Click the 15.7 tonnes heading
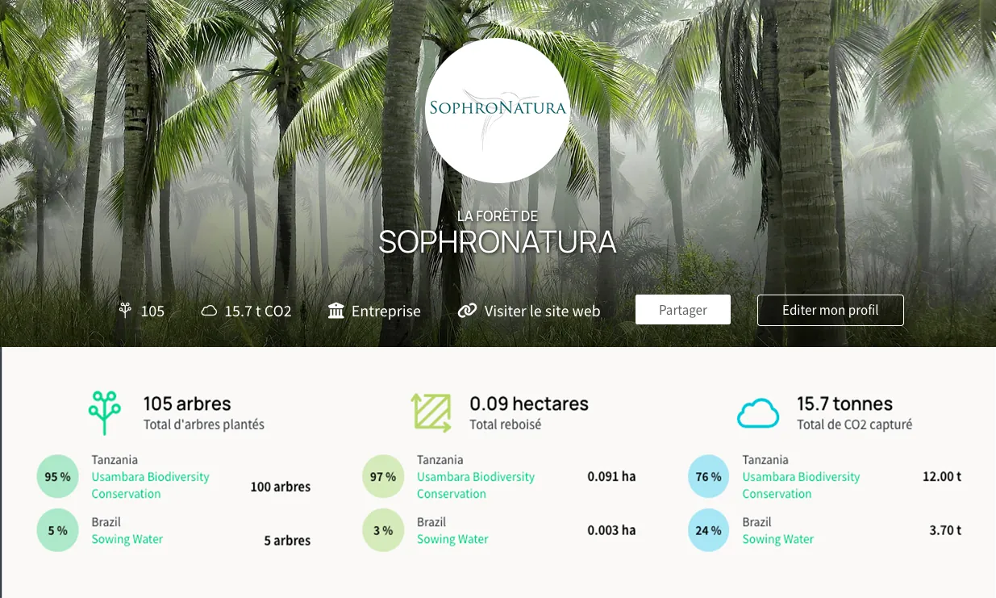Viewport: 996px width, 598px height. (x=844, y=404)
